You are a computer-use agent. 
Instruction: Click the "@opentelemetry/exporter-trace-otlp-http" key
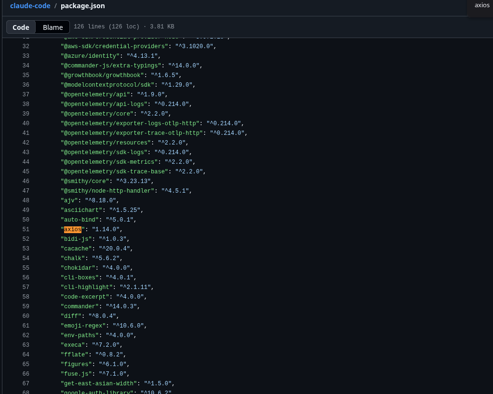(132, 133)
